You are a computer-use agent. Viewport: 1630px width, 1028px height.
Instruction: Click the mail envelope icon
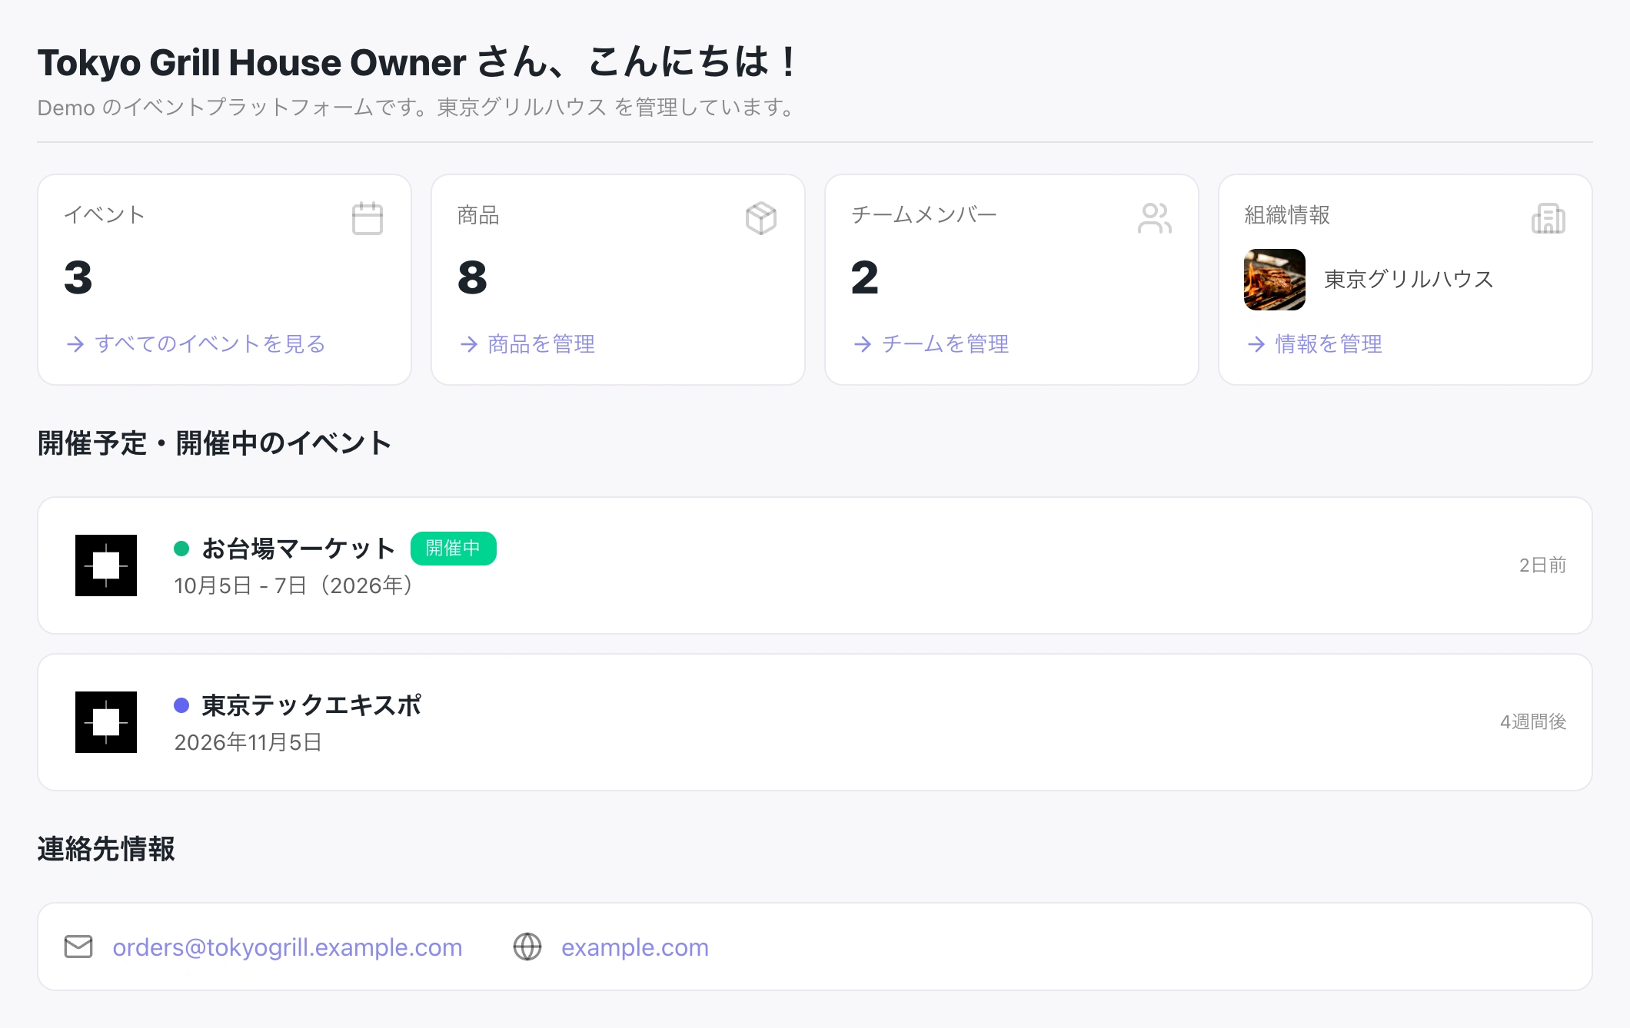[78, 947]
